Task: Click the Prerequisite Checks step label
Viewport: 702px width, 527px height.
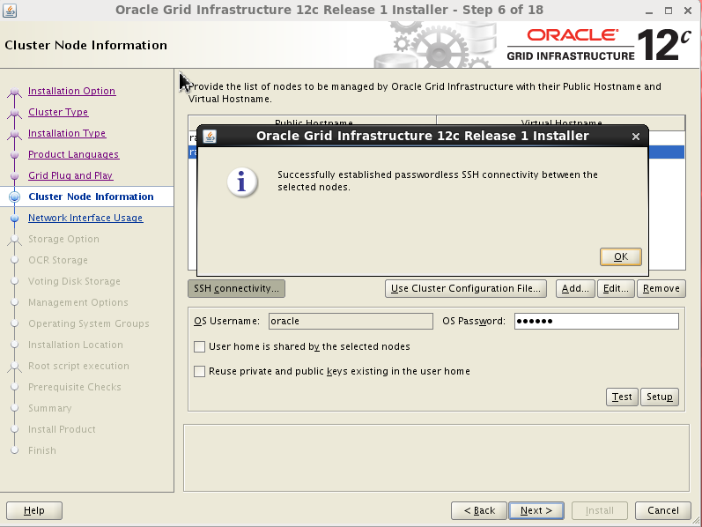Action: click(75, 387)
